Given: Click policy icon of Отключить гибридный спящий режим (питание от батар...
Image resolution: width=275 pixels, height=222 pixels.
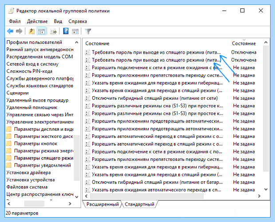Looking at the screenshot, I should 87,182.
